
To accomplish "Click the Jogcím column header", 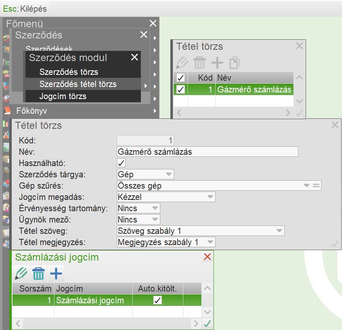I will 93,288.
